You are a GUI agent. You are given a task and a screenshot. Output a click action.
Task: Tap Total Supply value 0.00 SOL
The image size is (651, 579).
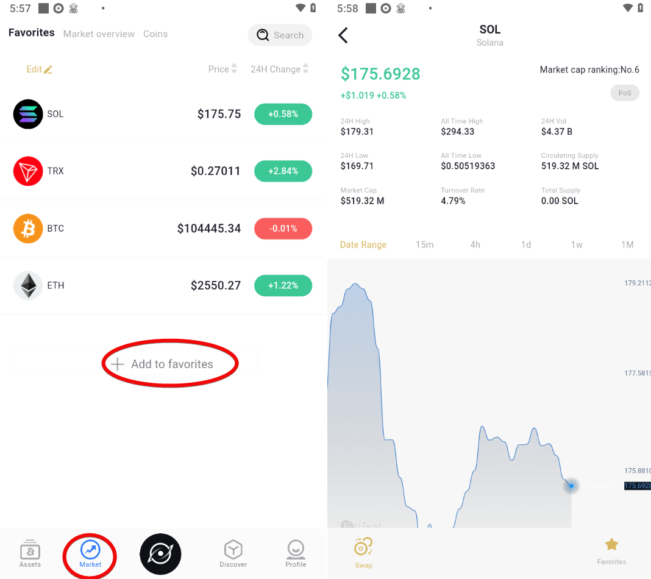[559, 201]
